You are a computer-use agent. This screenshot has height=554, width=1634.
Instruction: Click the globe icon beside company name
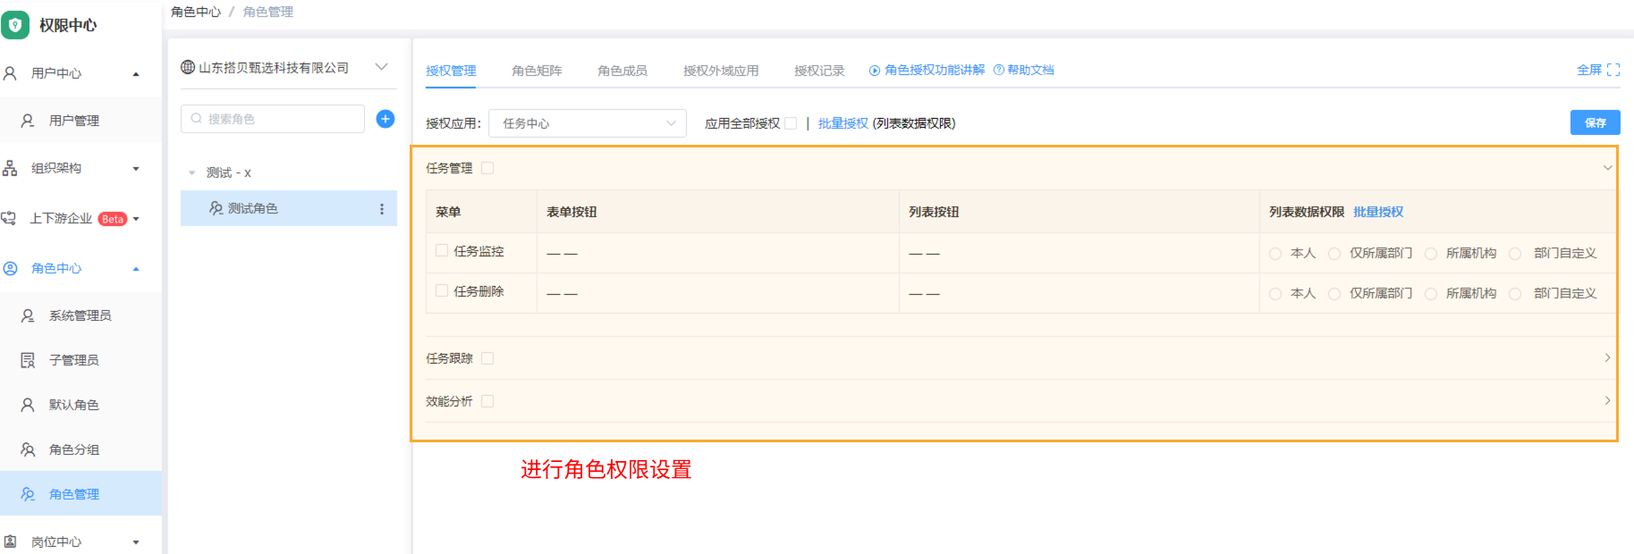188,67
